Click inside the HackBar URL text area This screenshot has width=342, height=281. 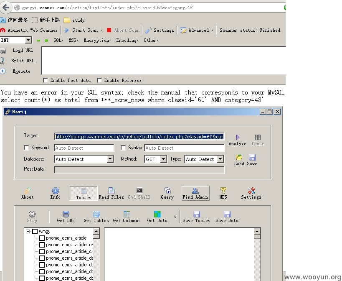click(163, 61)
